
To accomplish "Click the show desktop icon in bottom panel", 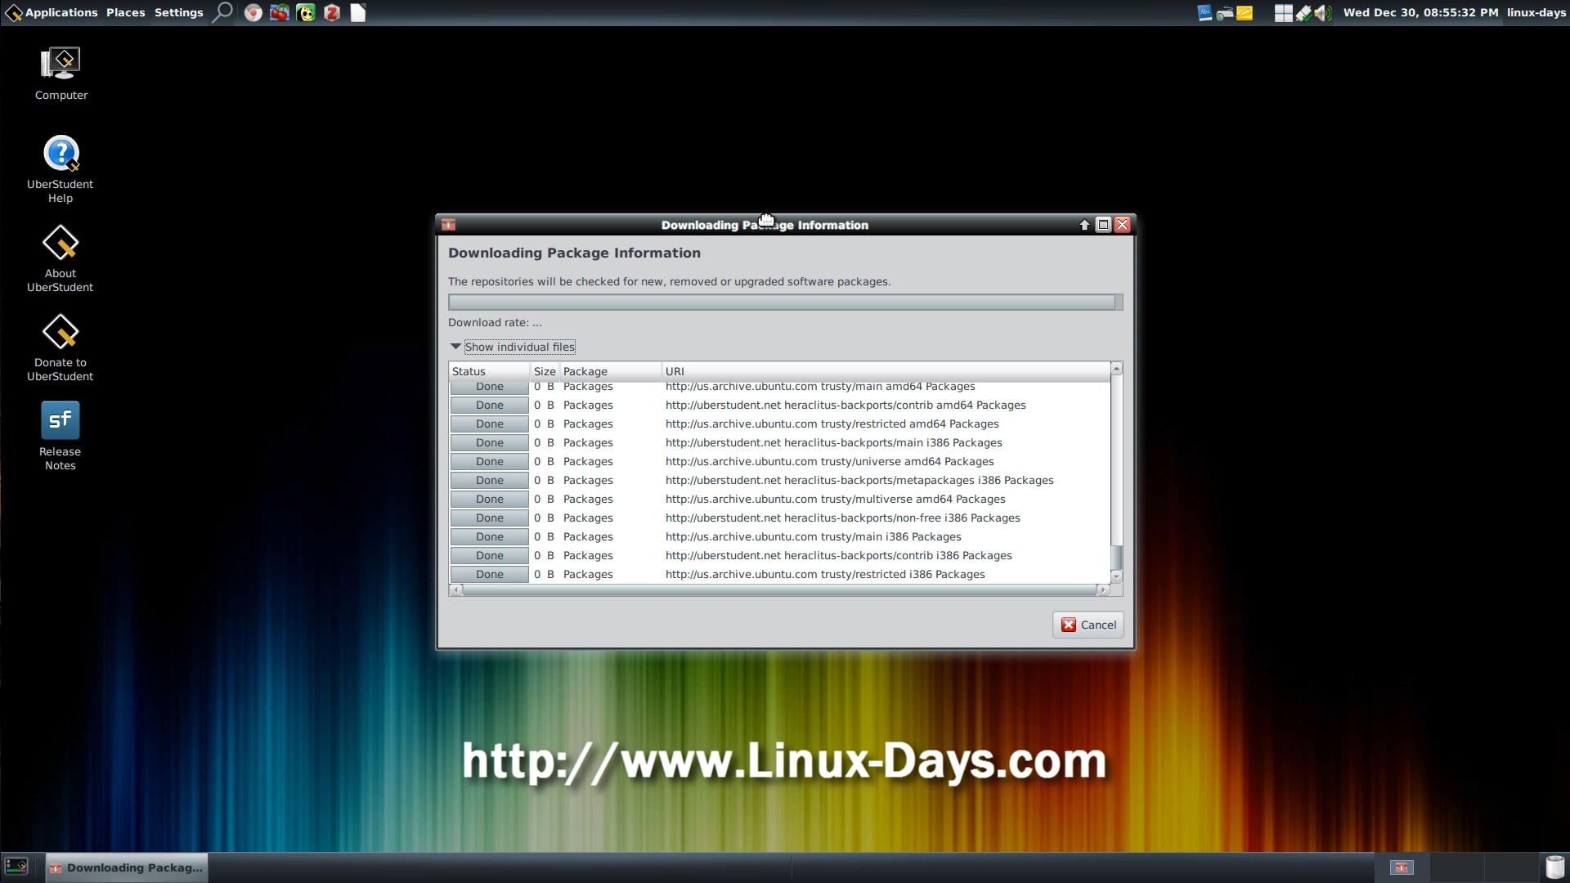I will coord(16,866).
